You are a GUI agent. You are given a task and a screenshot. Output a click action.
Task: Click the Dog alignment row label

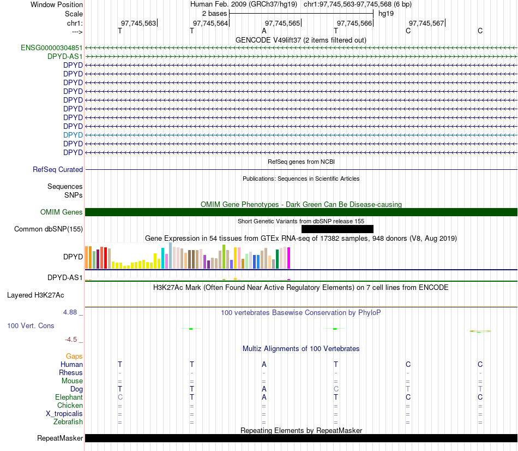(76, 389)
